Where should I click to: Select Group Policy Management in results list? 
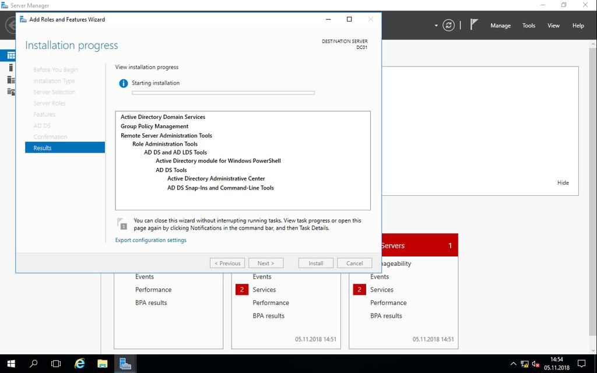154,126
